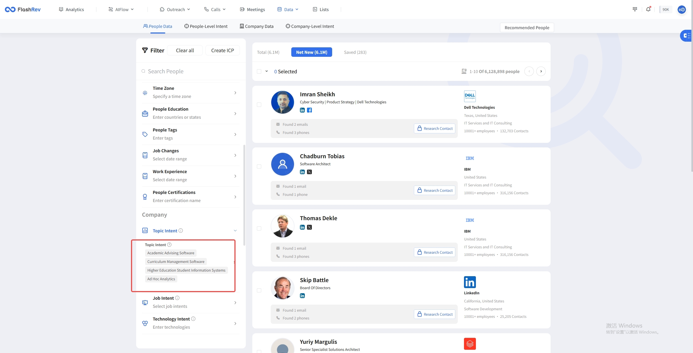Select Chadburn Tobias's checkbox
The width and height of the screenshot is (693, 353).
click(259, 166)
